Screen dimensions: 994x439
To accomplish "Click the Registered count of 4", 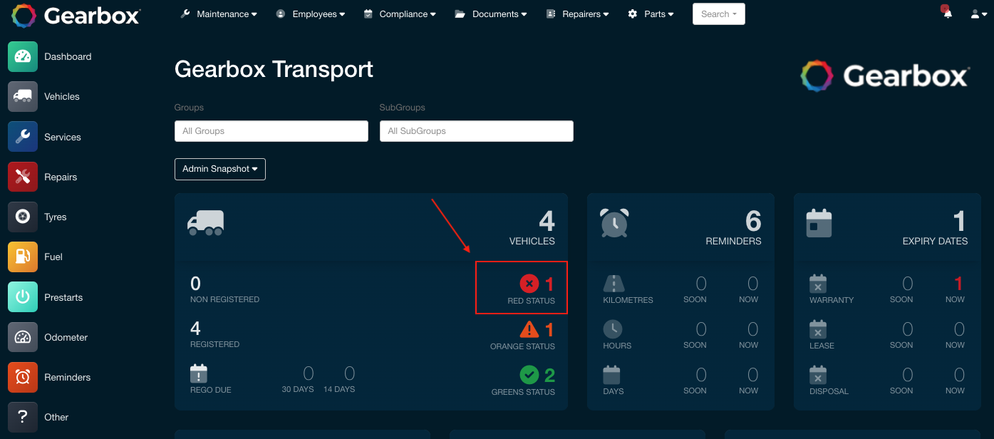I will point(195,329).
